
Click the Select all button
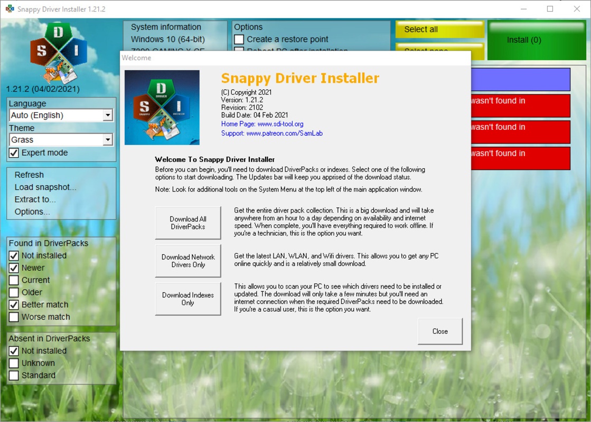(x=440, y=30)
